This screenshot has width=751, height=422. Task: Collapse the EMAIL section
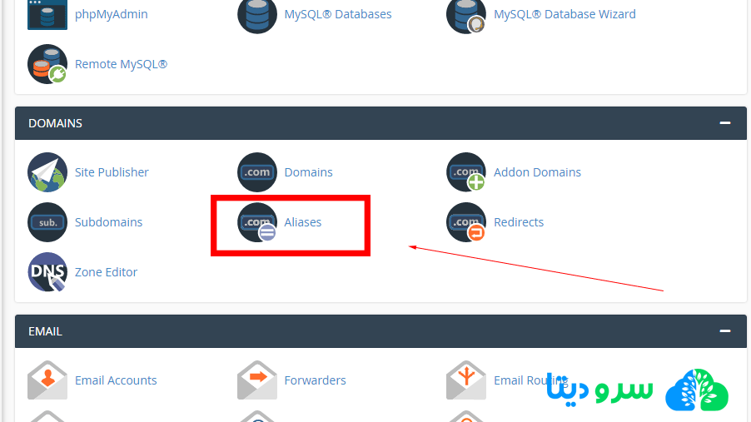(x=725, y=331)
